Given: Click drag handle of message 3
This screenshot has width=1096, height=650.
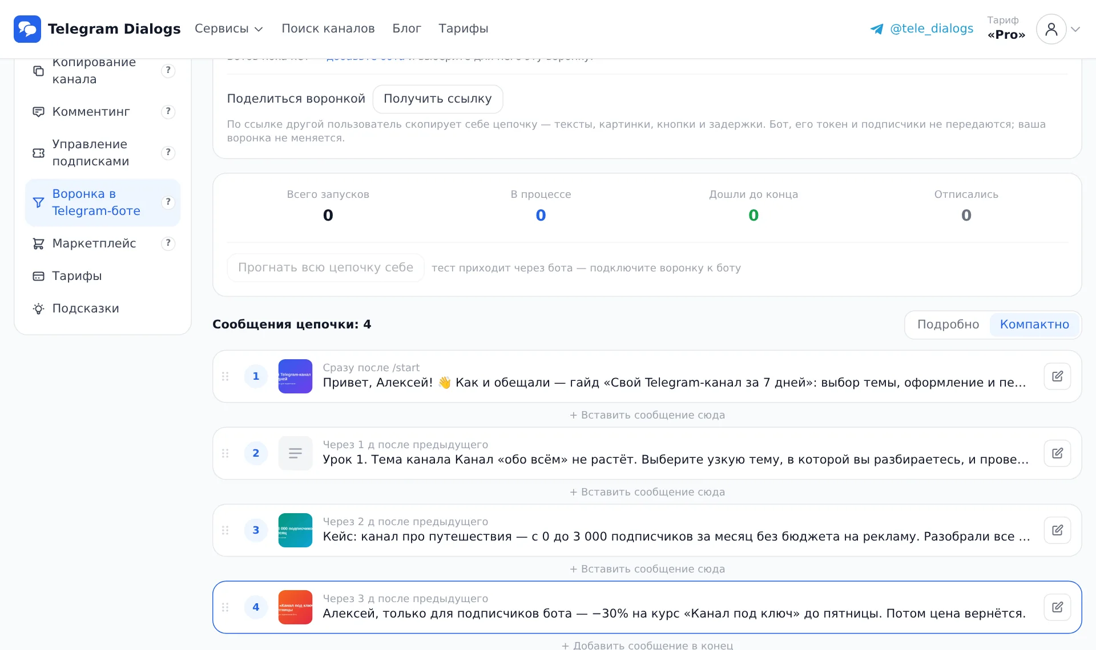Looking at the screenshot, I should 225,530.
